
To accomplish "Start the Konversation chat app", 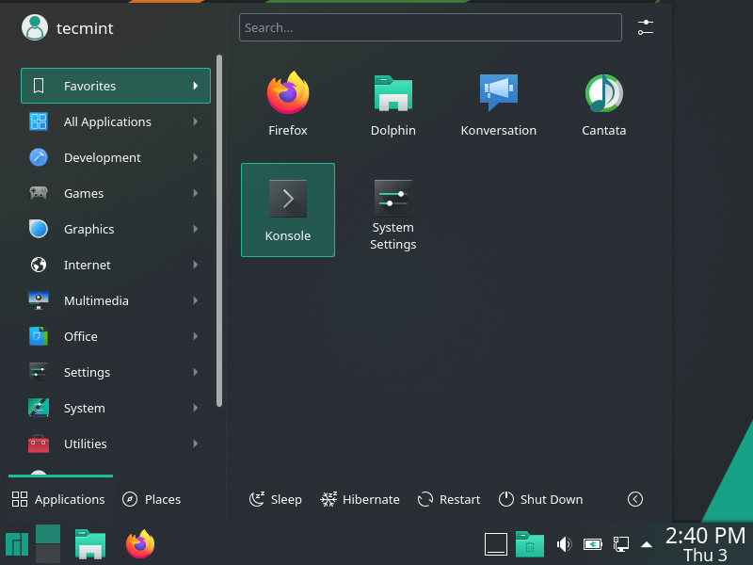I will 498,105.
